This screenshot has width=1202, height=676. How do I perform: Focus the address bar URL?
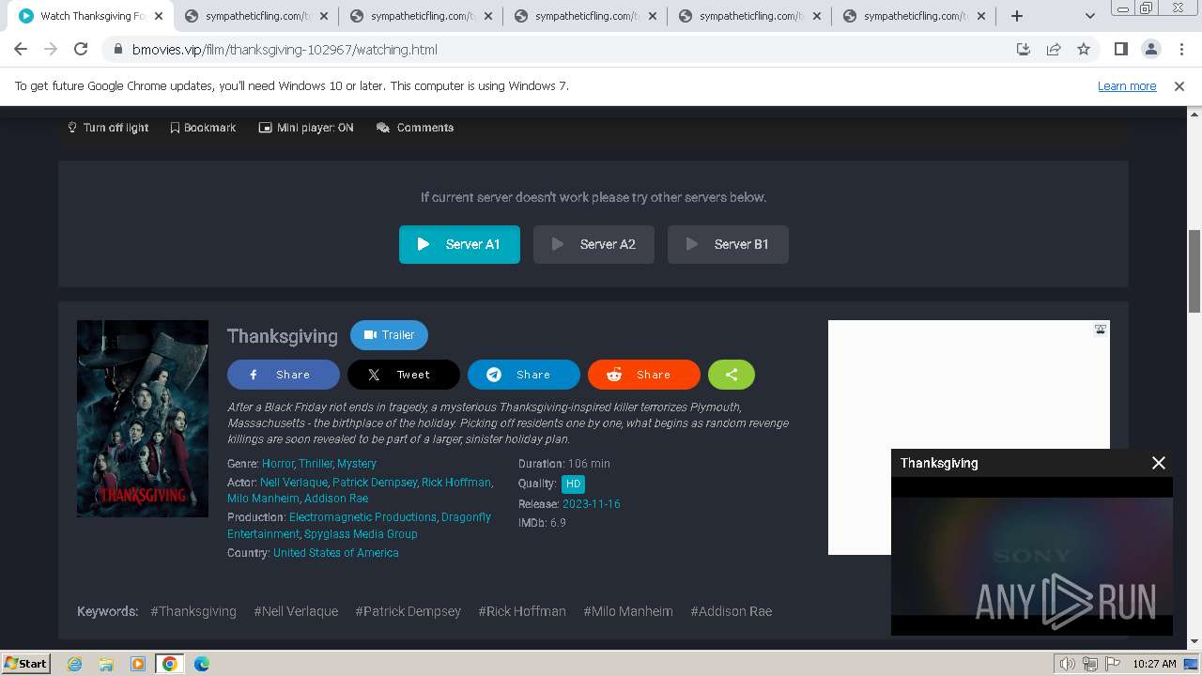pos(285,49)
